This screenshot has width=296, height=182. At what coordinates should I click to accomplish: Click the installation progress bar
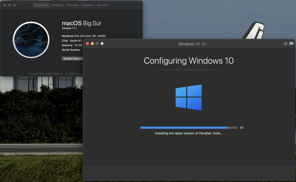tap(189, 128)
